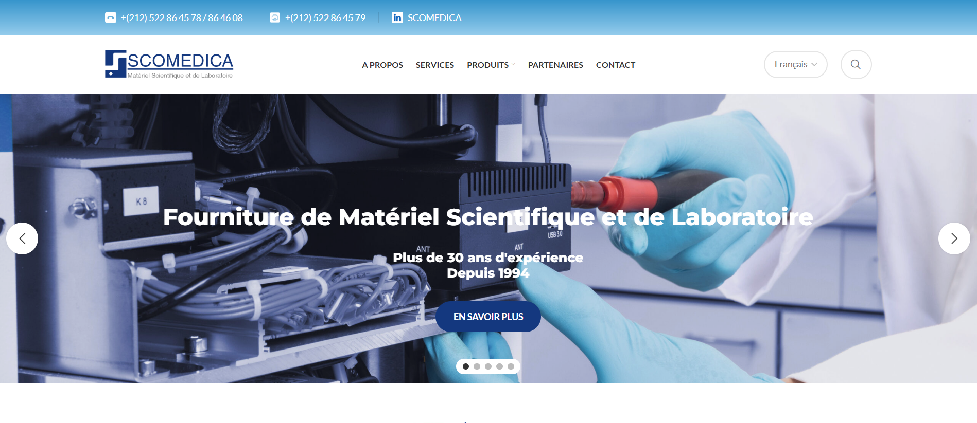Select the second carousel dot
Viewport: 977px width, 423px height.
[x=477, y=366]
